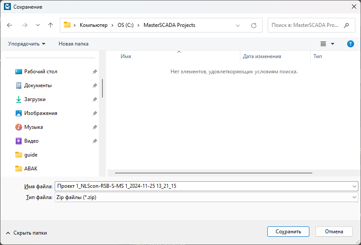Edit the Имя файла text field

pyautogui.click(x=203, y=186)
